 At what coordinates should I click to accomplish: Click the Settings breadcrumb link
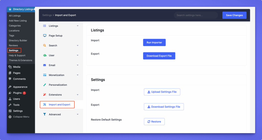[x=47, y=15]
